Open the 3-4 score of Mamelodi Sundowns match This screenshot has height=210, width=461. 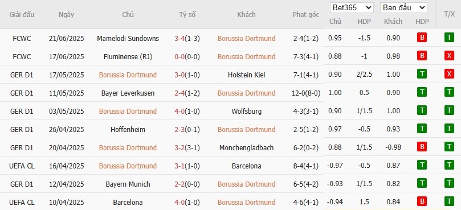tap(179, 39)
